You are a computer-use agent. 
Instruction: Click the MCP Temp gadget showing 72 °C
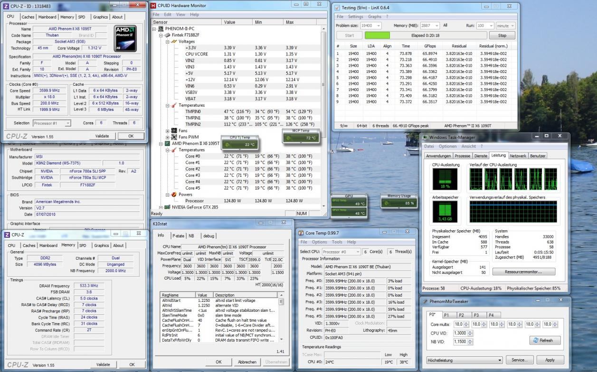(300, 137)
